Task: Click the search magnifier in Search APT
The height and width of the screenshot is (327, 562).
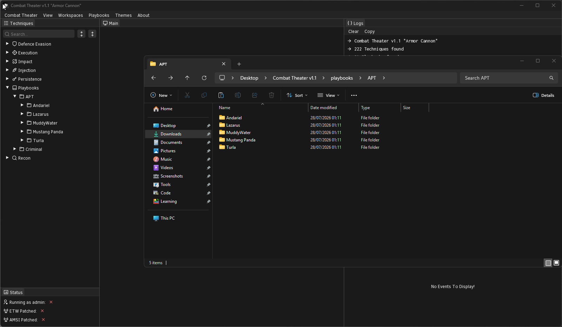Action: tap(551, 78)
